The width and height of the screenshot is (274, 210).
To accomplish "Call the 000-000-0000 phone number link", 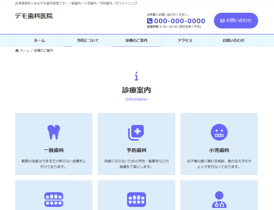I will point(179,21).
